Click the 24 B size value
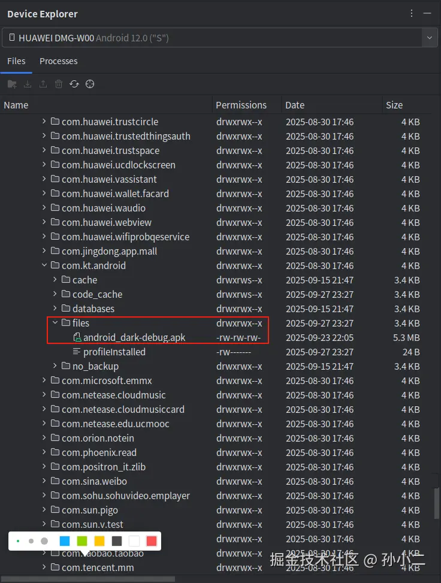Viewport: 441px width, 583px height. pos(411,352)
